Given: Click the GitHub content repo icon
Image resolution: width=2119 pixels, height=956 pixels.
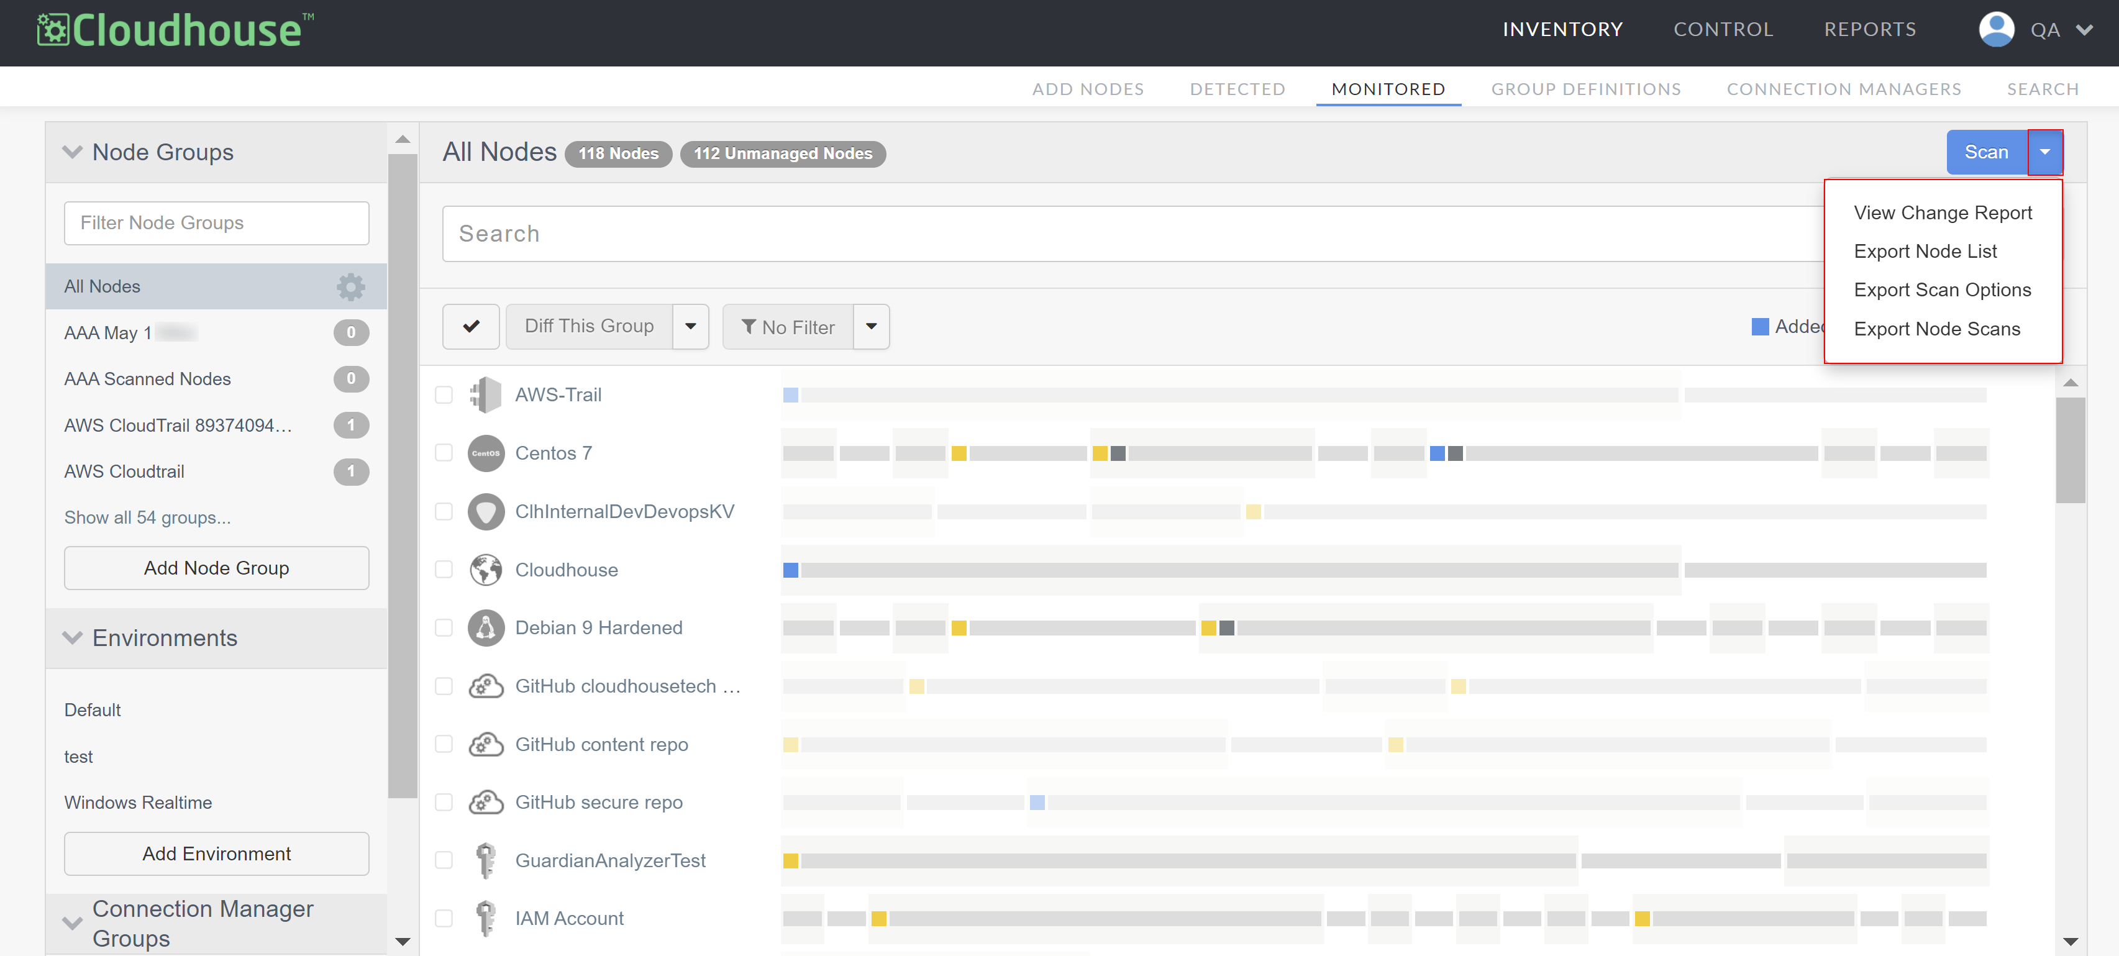Looking at the screenshot, I should coord(485,745).
